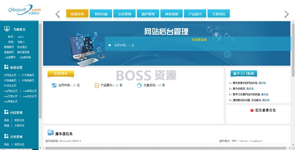
Task: Click the article count 14 in 信息统计
Action: 159,86
